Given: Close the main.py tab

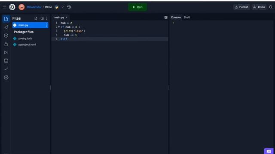Looking at the screenshot, I should click(x=67, y=18).
